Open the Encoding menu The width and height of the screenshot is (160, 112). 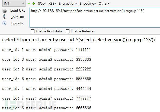pos(88,4)
